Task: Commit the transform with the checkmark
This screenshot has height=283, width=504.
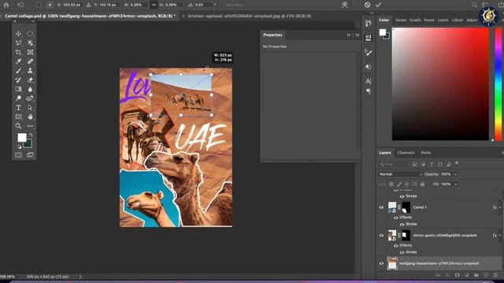Action: (x=378, y=5)
